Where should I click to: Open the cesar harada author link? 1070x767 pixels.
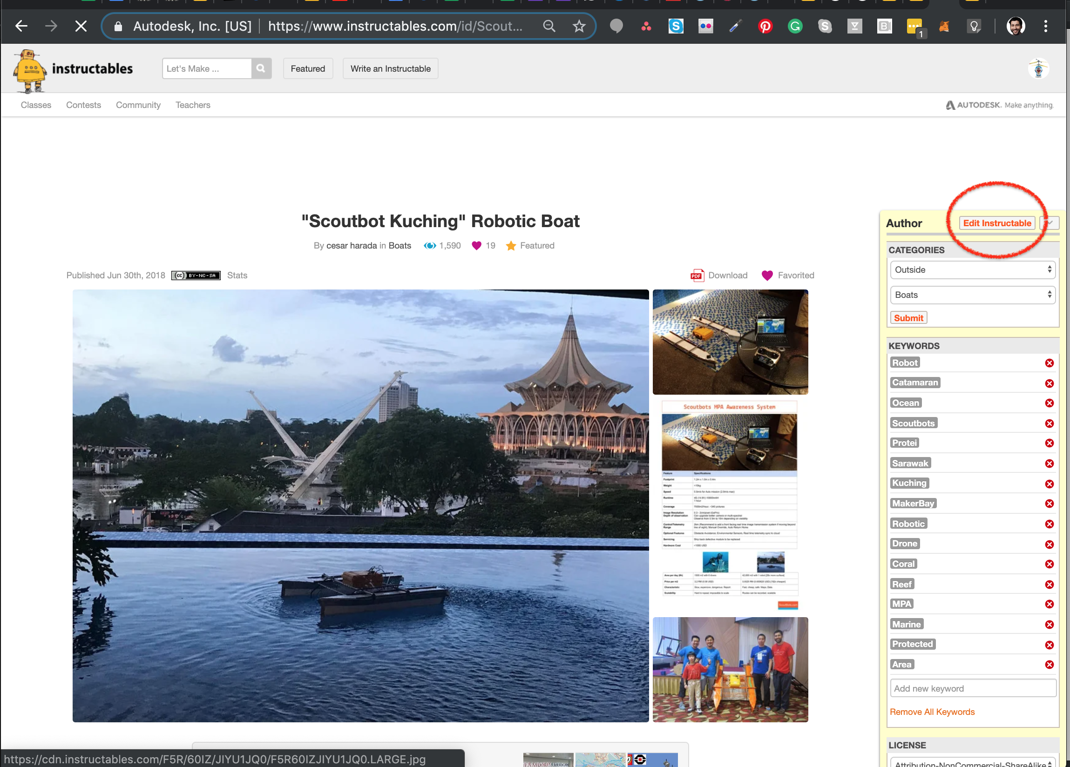point(352,245)
